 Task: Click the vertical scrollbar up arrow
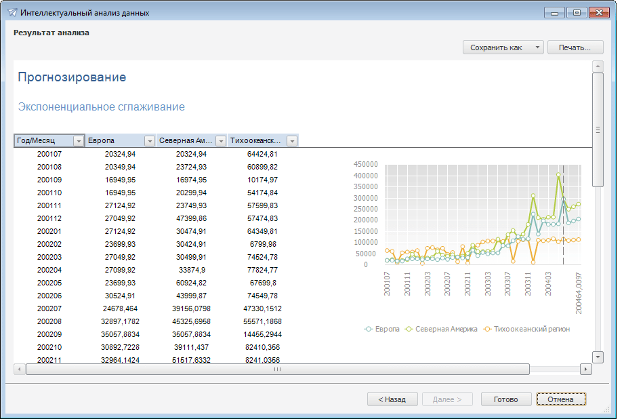[x=598, y=66]
